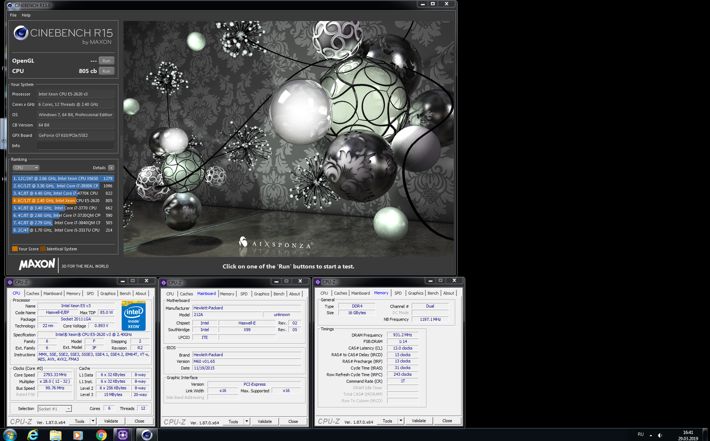This screenshot has width=710, height=441.
Task: Switch to CPU-Z taskbar icon
Action: (123, 435)
